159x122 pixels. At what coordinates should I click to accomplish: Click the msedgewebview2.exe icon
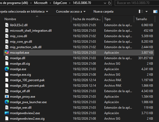(x=7, y=113)
